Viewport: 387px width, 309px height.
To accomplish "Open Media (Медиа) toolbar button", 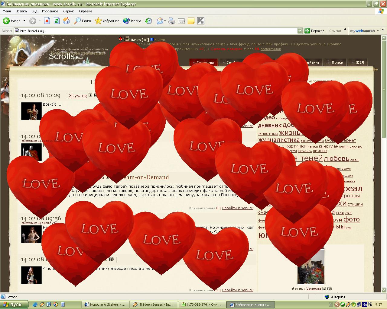I will click(132, 21).
